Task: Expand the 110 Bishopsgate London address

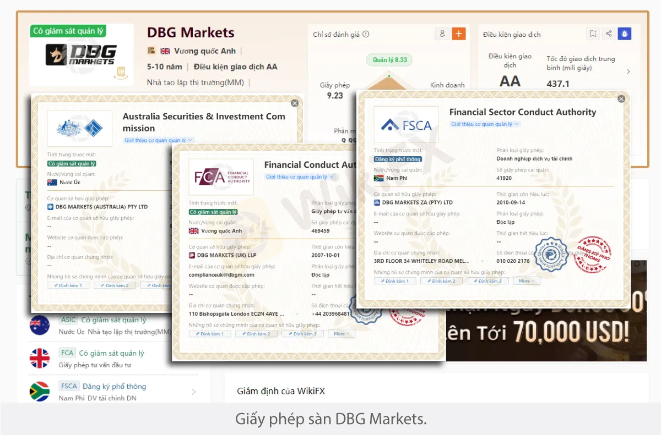Action: click(x=297, y=314)
